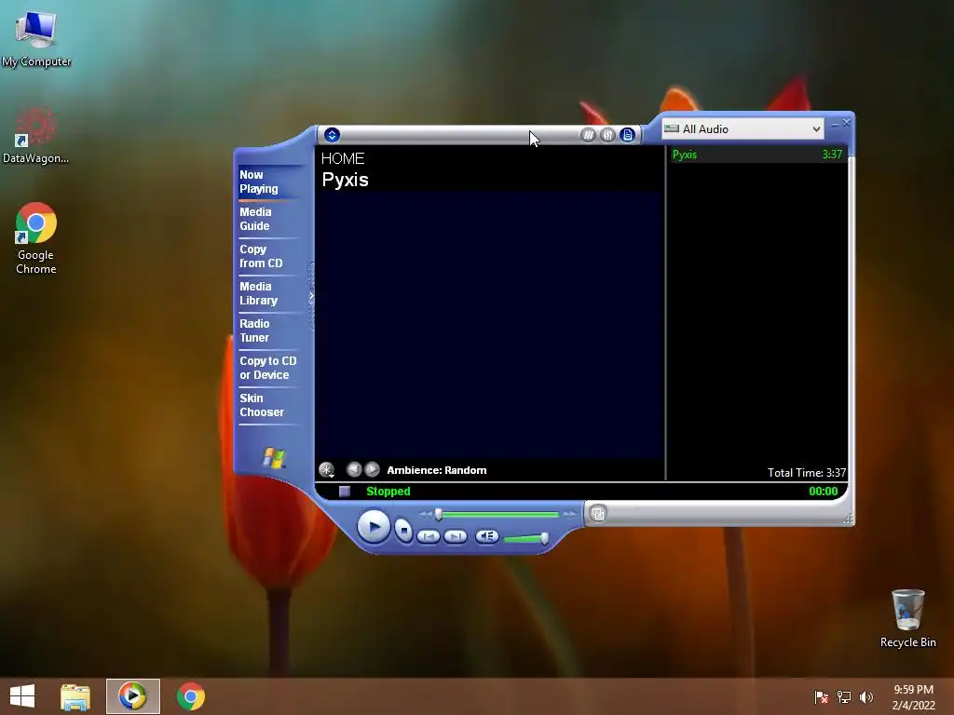The image size is (954, 715).
Task: Click the system volume tray icon
Action: pyautogui.click(x=865, y=696)
